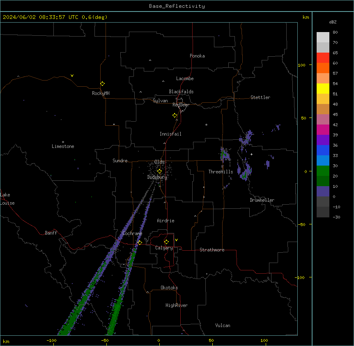Click the white asterisk east of Innisfail
The width and height of the screenshot is (354, 346).
pyautogui.click(x=206, y=125)
